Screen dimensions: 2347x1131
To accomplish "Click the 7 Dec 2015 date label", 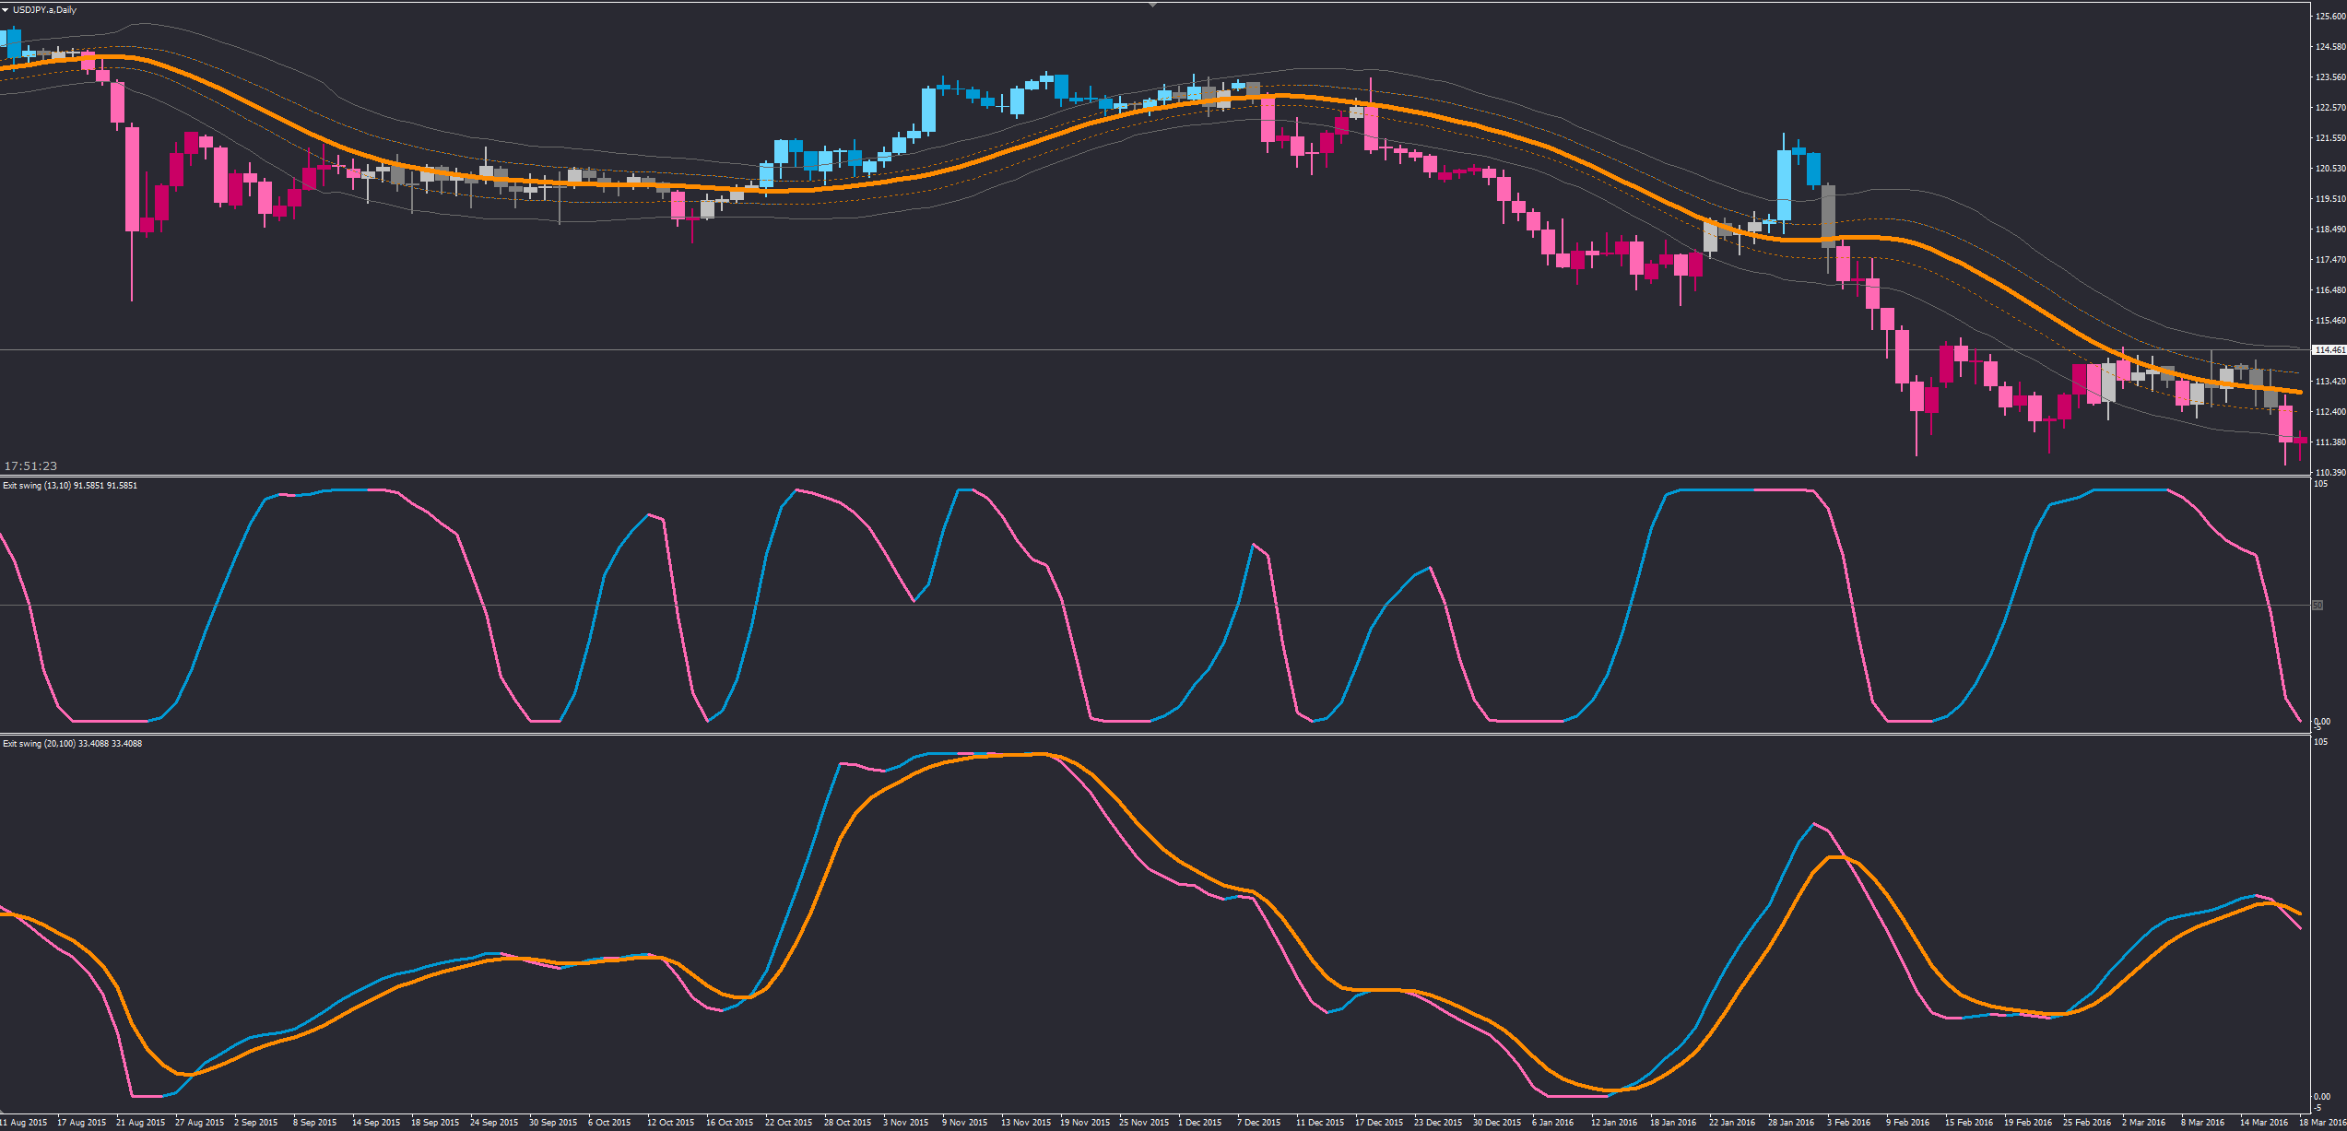I will (x=1258, y=1123).
